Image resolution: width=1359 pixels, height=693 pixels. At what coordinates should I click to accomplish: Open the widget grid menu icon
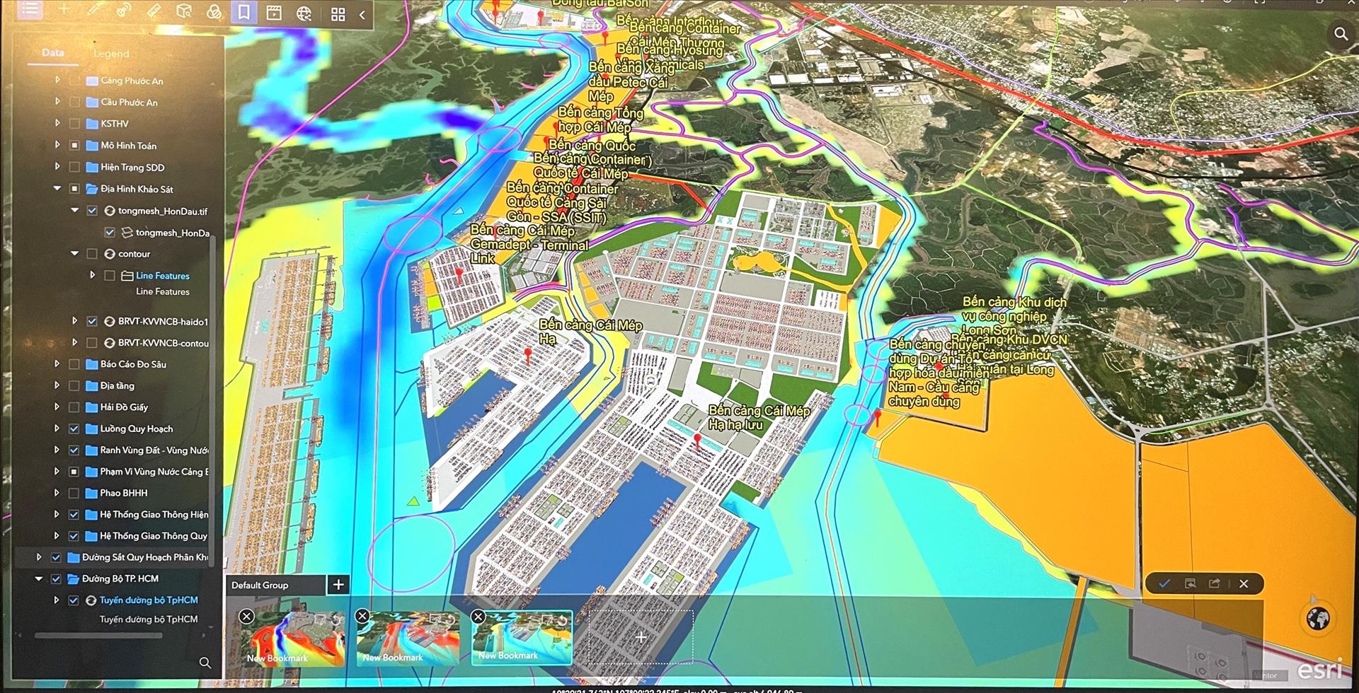[338, 14]
